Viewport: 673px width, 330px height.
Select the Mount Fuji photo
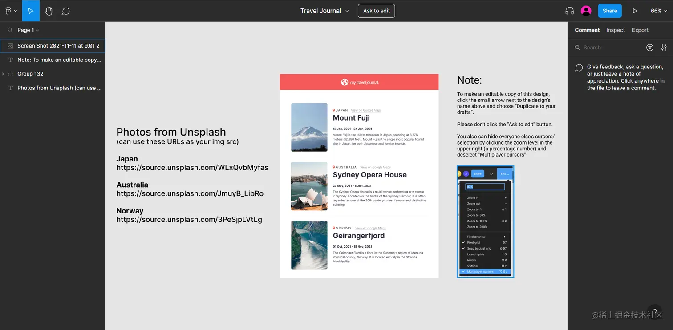[309, 127]
